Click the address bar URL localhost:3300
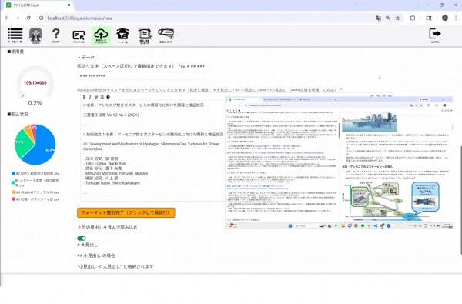This screenshot has width=462, height=304. pyautogui.click(x=80, y=18)
